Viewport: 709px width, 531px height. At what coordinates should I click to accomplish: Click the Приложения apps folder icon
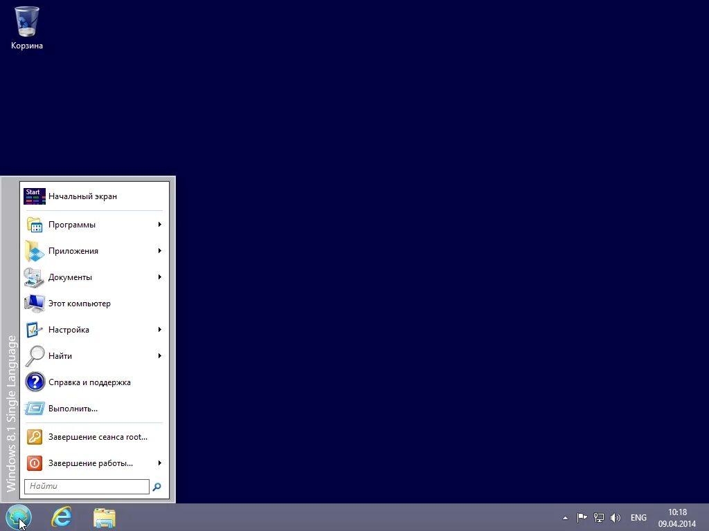tap(35, 251)
